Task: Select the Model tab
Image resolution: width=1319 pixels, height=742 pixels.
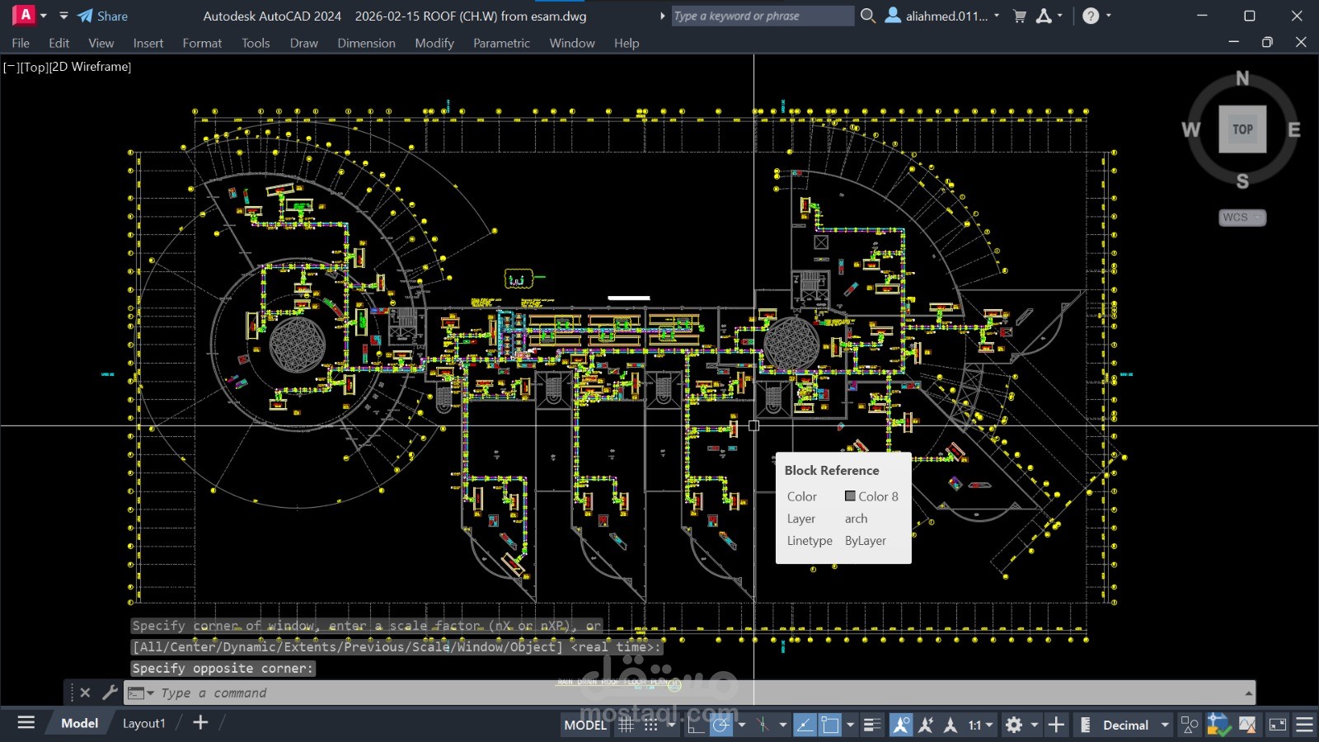Action: (x=79, y=723)
